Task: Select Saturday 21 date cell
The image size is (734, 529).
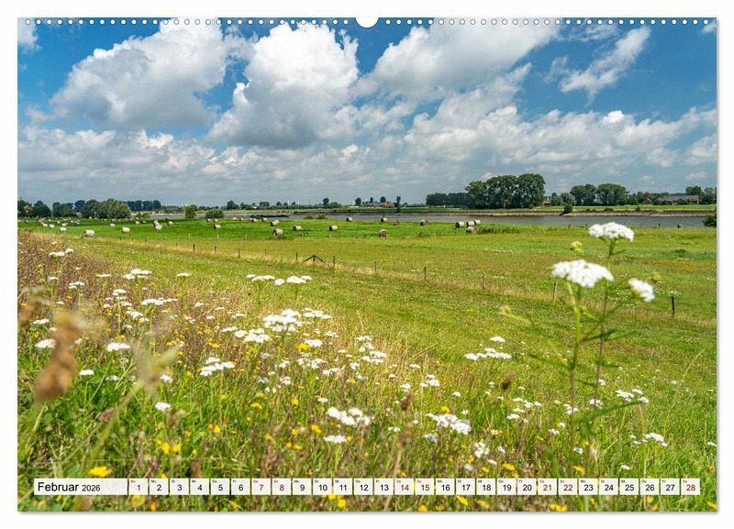Action: pos(548,487)
